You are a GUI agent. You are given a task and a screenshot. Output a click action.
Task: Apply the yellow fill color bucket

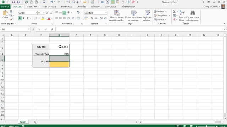pos(43,18)
